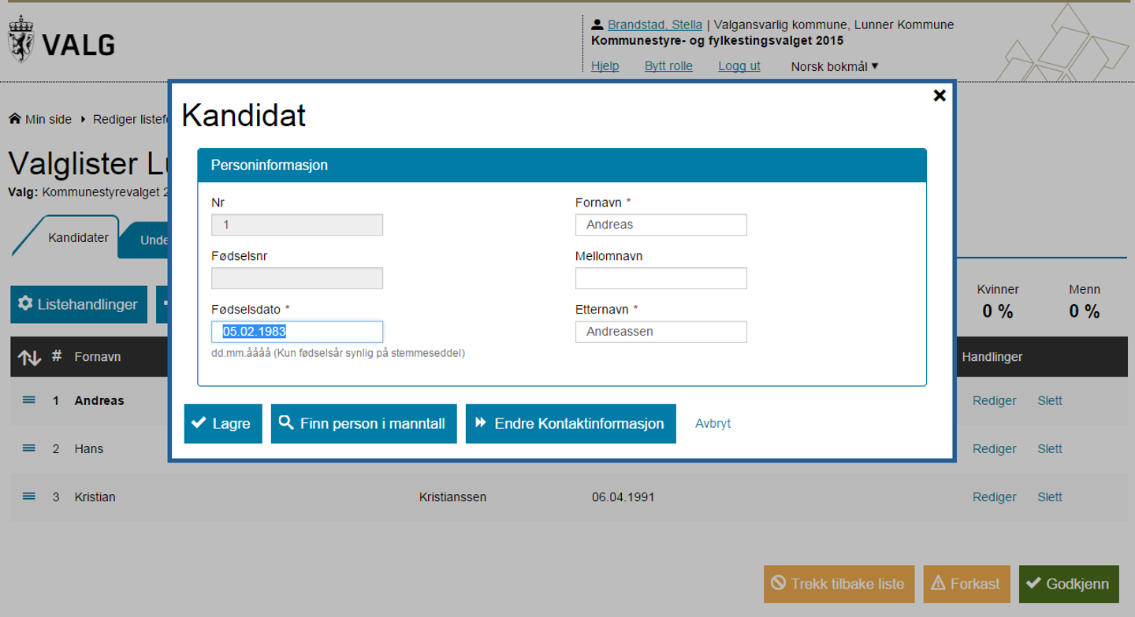The height and width of the screenshot is (617, 1135).
Task: Grab the drag handle for Andreas row
Action: click(x=29, y=400)
